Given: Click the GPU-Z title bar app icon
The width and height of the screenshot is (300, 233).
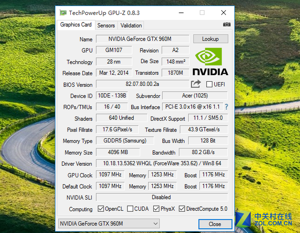Looking at the screenshot, I should point(63,13).
